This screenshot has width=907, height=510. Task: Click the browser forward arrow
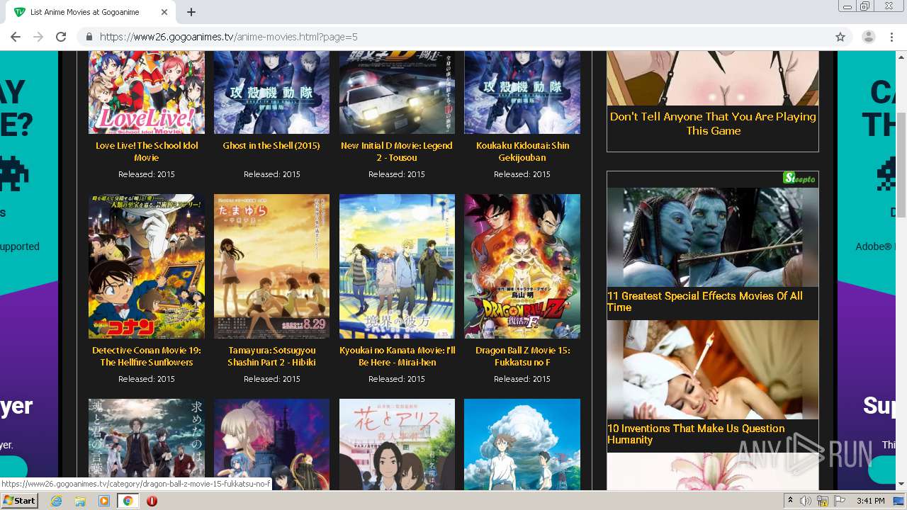click(38, 37)
